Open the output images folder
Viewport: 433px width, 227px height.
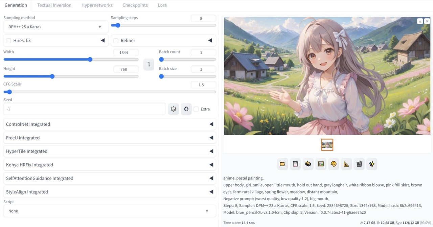tap(282, 164)
